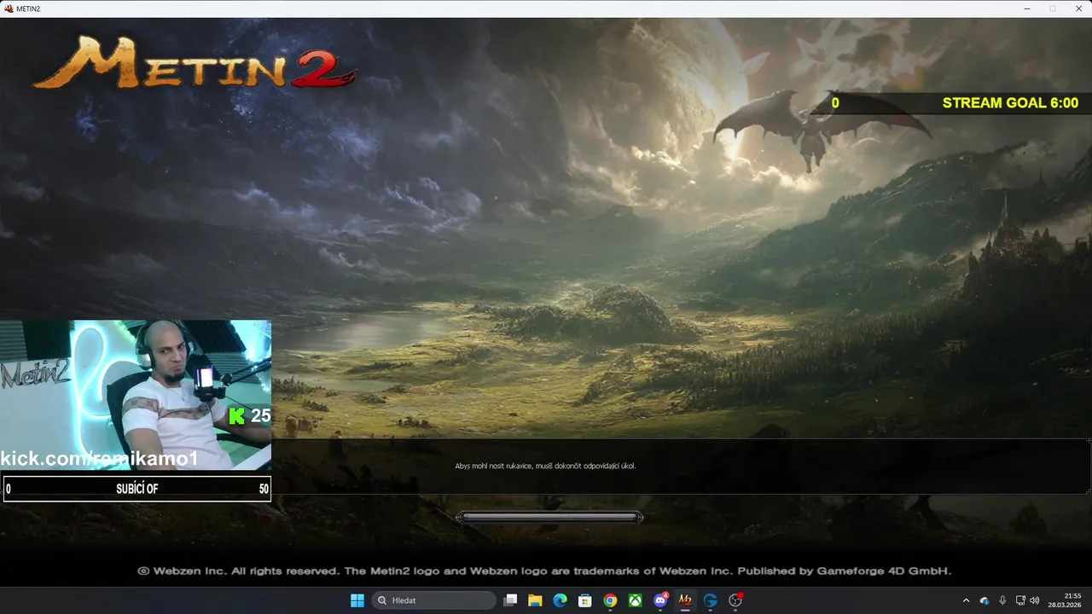Image resolution: width=1092 pixels, height=614 pixels.
Task: Open the Windows Start menu
Action: [x=357, y=600]
